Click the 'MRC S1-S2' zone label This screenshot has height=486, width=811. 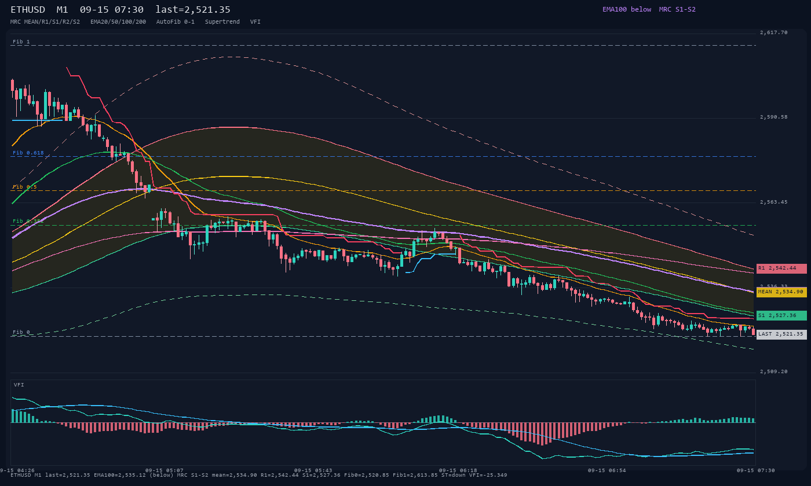(x=677, y=9)
